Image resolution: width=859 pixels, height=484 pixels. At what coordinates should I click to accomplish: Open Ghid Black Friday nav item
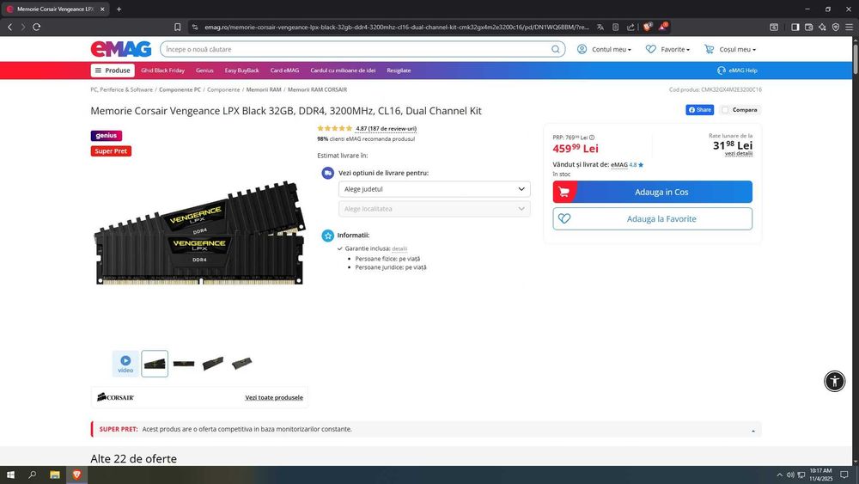162,70
